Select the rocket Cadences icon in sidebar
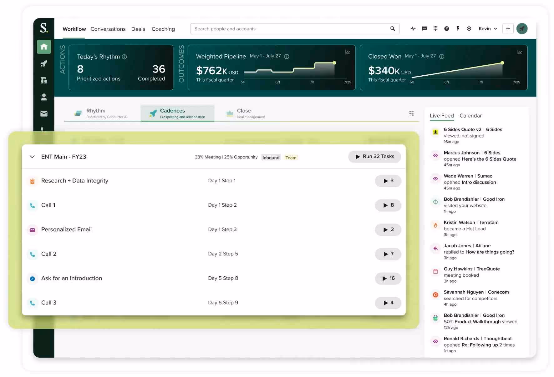Image resolution: width=554 pixels, height=377 pixels. [44, 63]
